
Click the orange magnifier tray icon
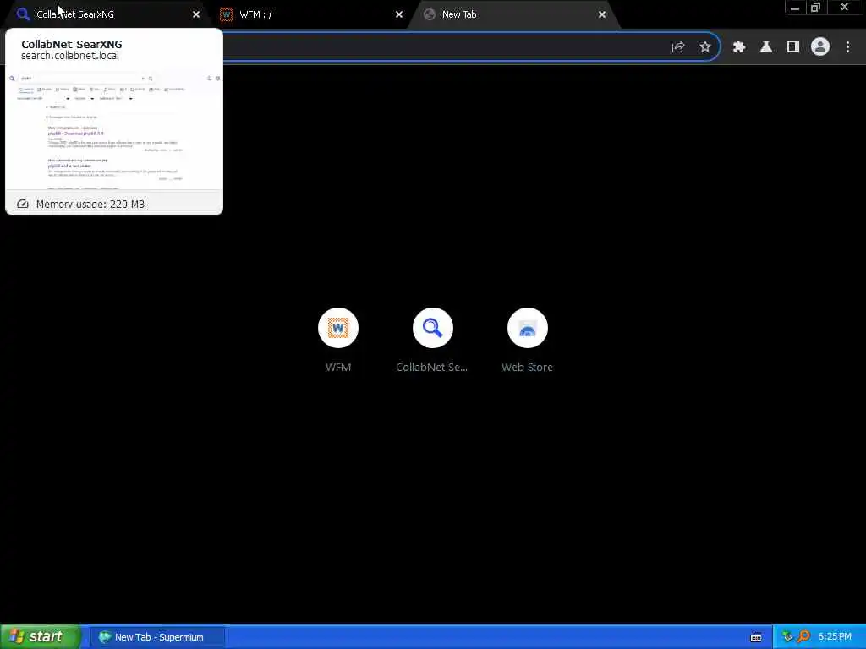(x=803, y=637)
